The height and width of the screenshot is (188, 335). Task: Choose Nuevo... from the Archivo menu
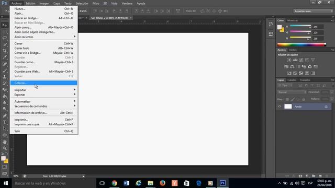coord(43,9)
